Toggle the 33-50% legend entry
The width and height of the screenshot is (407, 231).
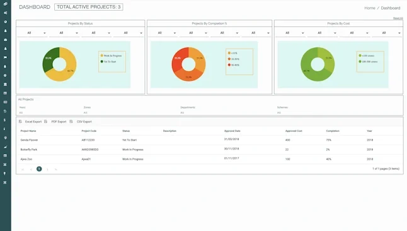click(234, 59)
